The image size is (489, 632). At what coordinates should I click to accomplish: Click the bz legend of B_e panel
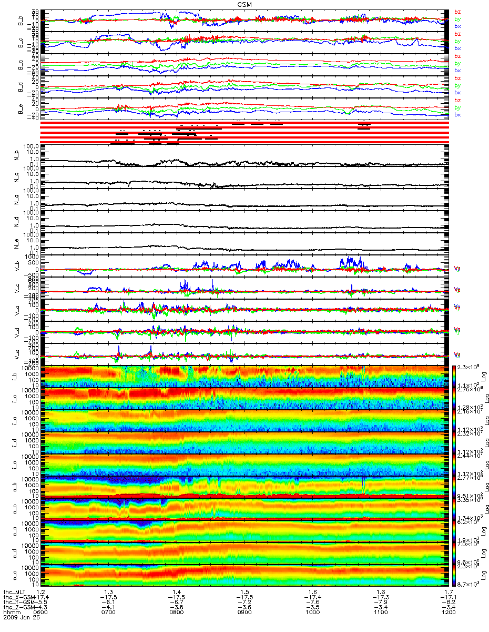(x=457, y=101)
